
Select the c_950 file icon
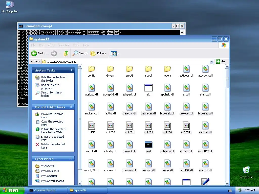point(92,126)
